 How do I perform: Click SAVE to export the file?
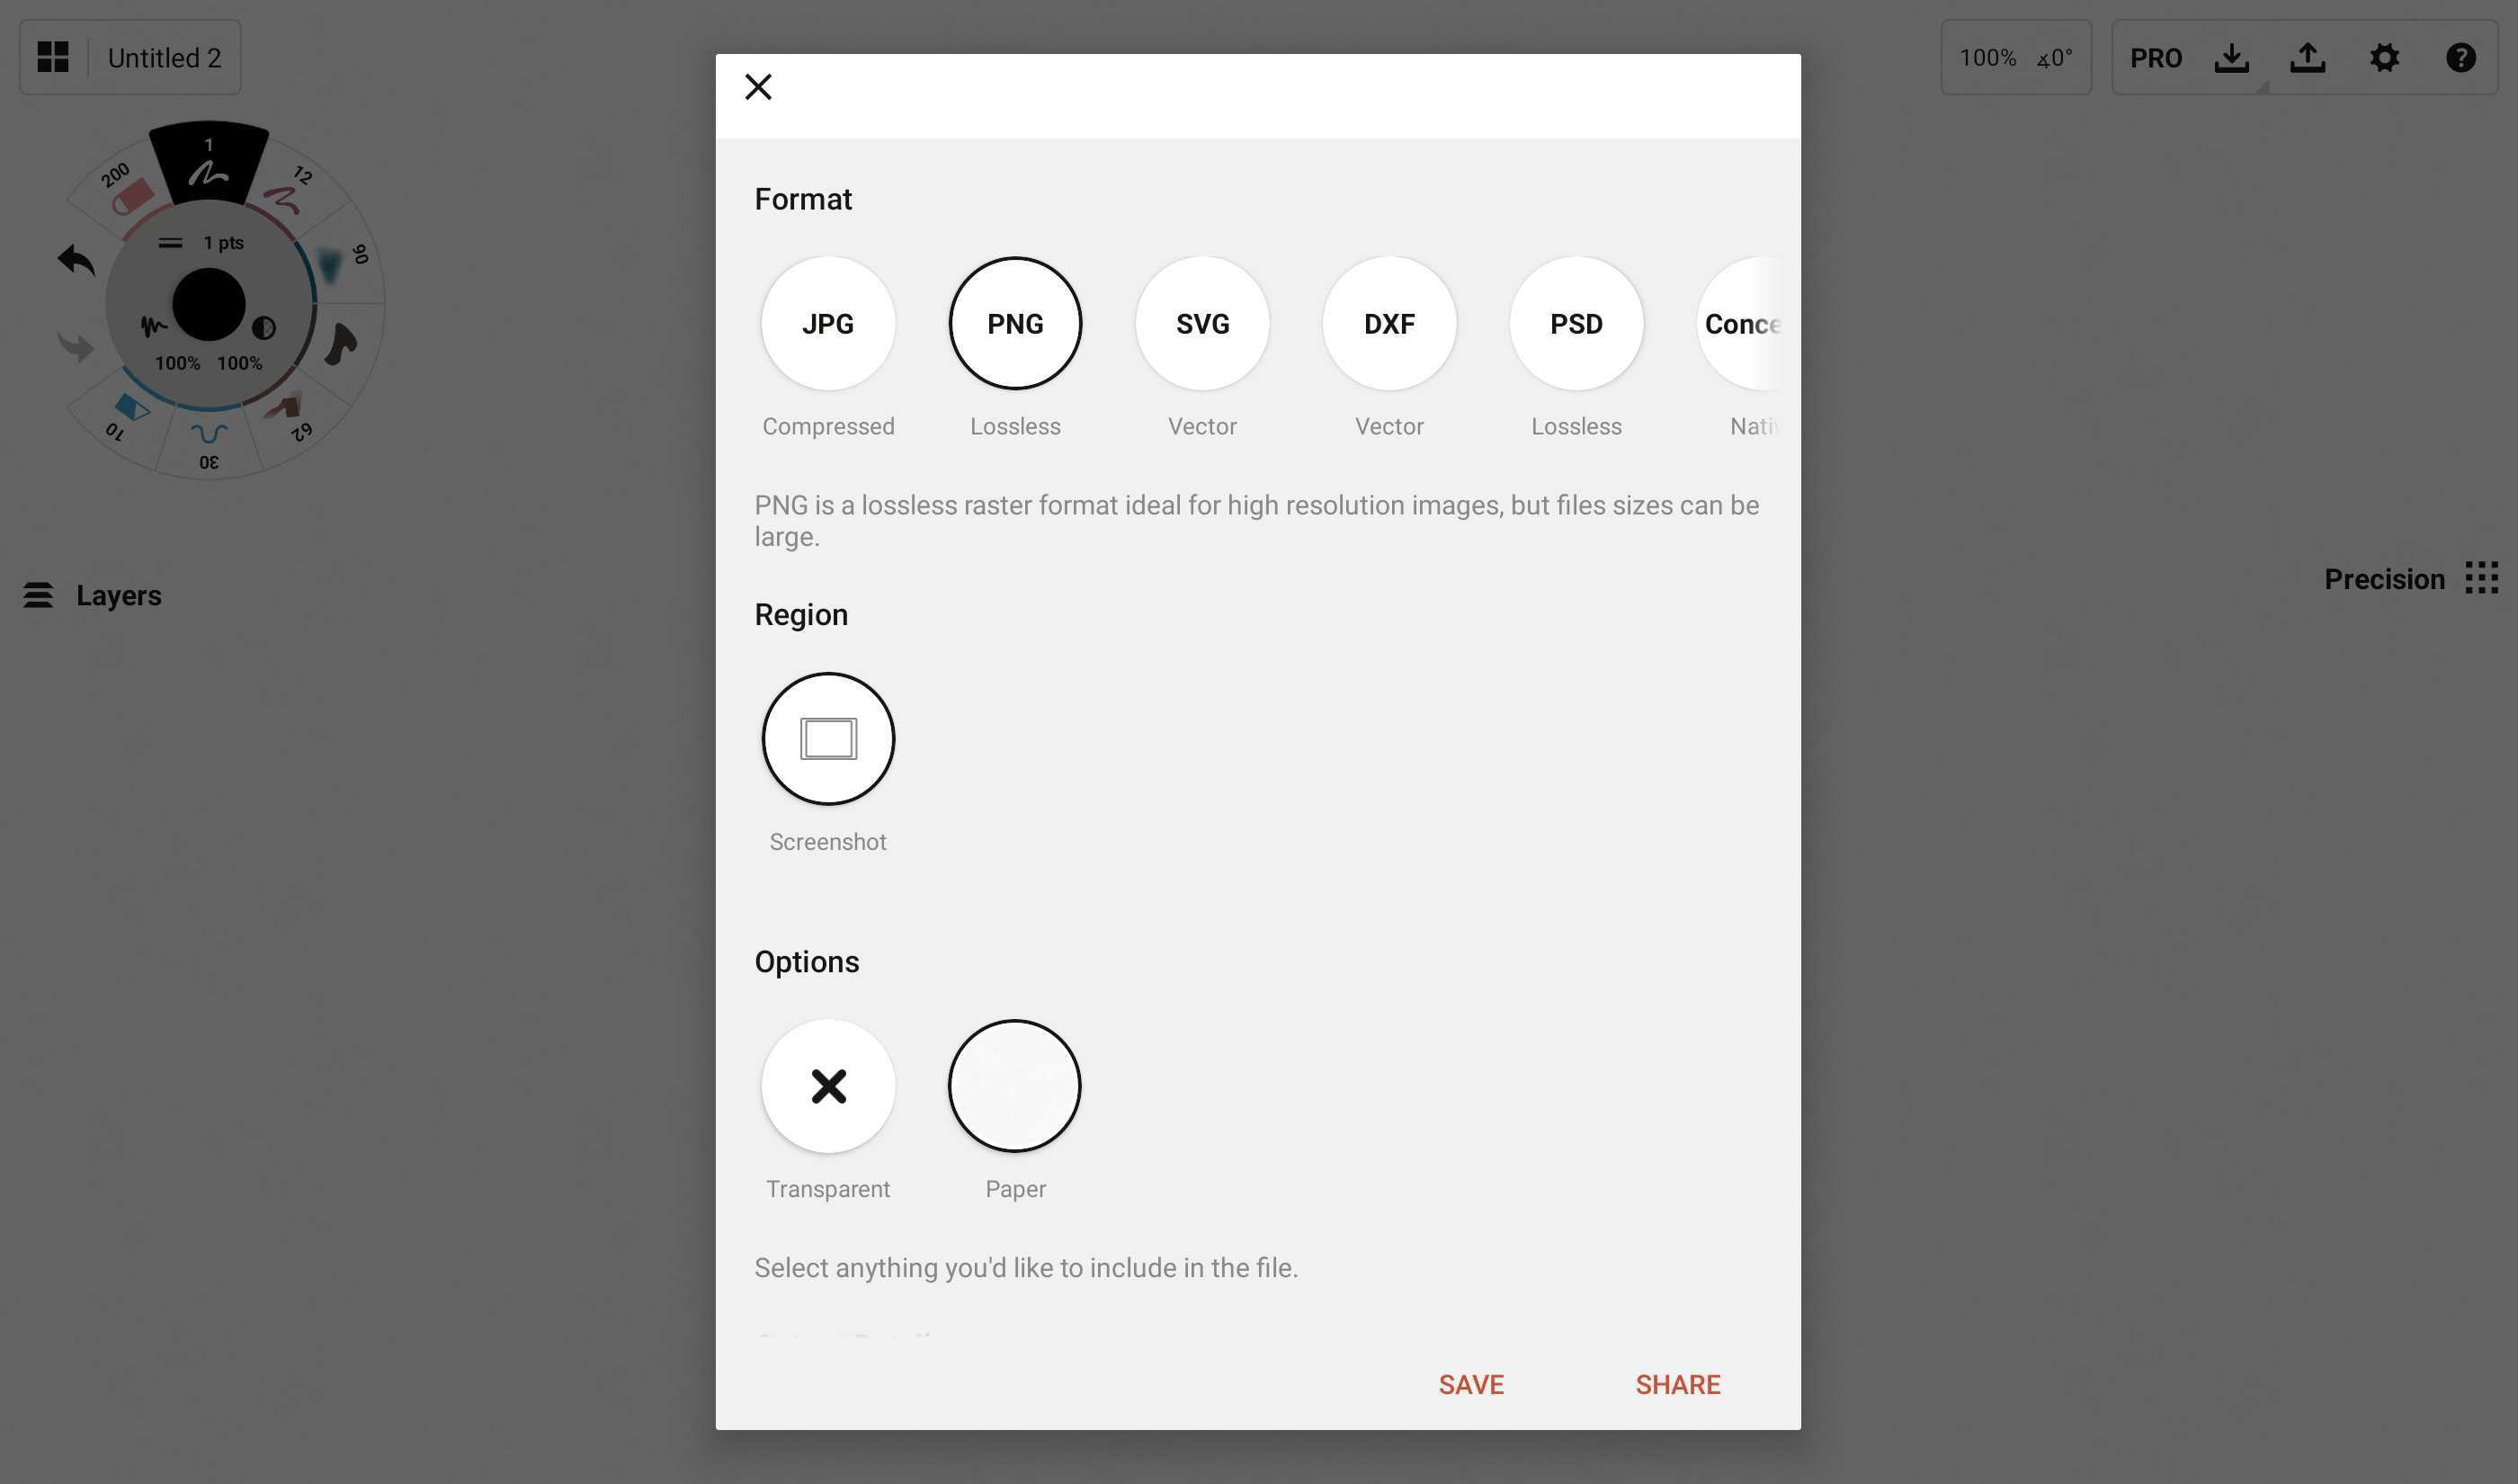pos(1471,1383)
